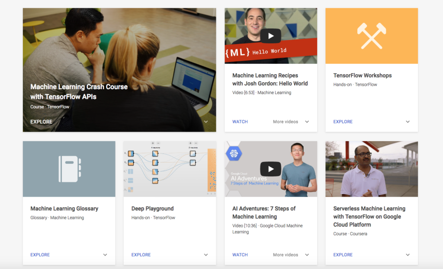Play the Machine Learning Recipes Hello World video
The height and width of the screenshot is (269, 443).
[271, 36]
